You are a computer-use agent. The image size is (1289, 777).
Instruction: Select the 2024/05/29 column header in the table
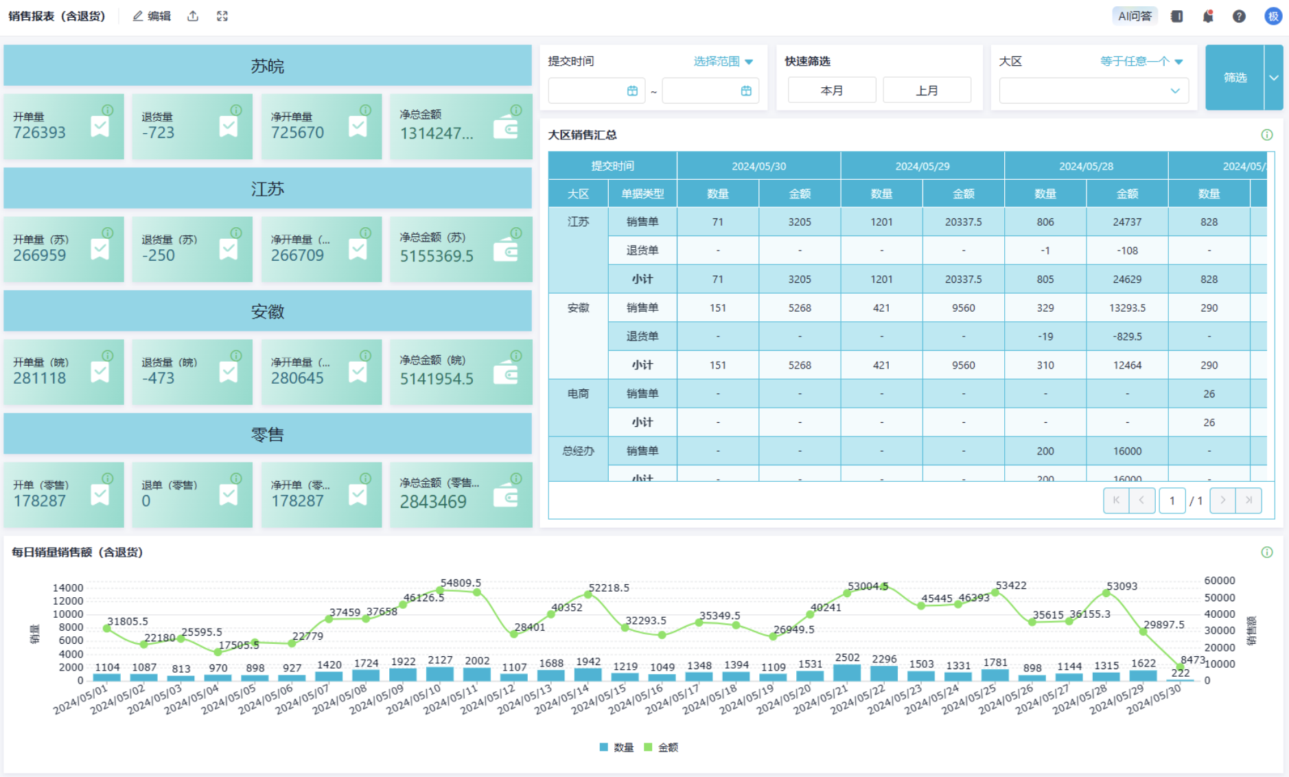(922, 166)
